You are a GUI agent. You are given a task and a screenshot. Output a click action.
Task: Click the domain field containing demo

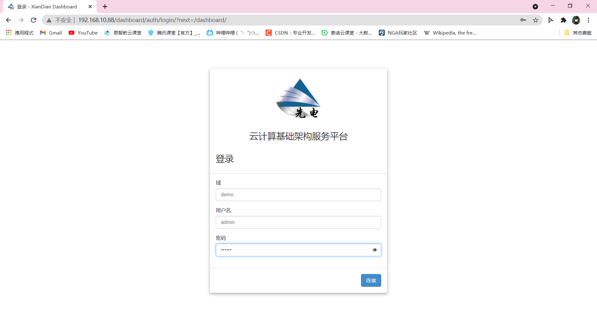(298, 195)
